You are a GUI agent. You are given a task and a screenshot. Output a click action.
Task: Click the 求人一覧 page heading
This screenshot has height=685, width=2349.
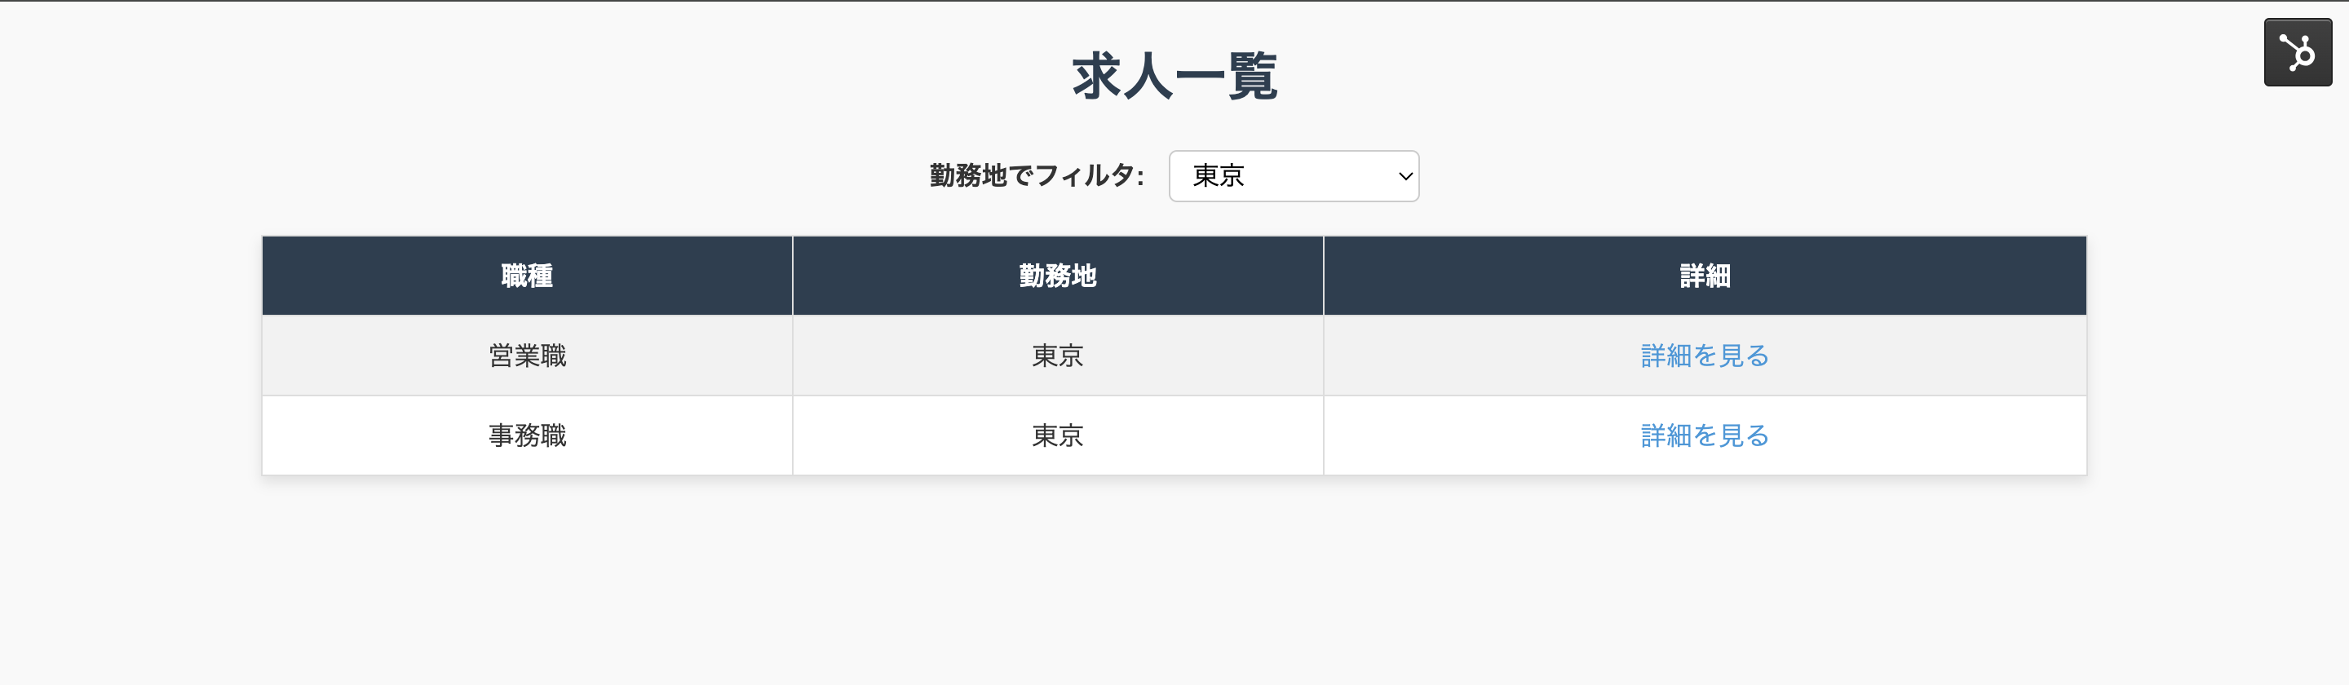1174,76
